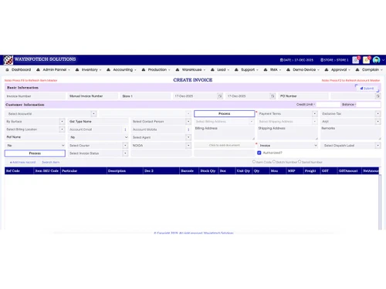Focus the Ref Name field

[35, 137]
